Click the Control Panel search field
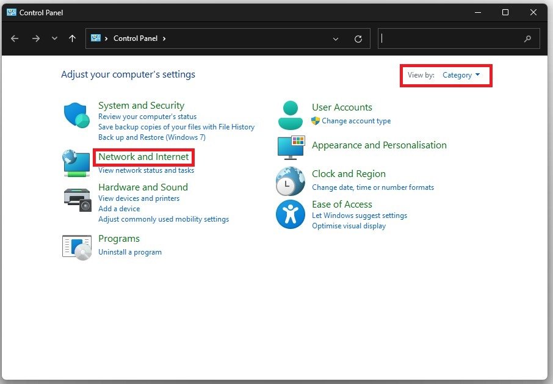Screen dimensions: 553x384 coord(452,38)
